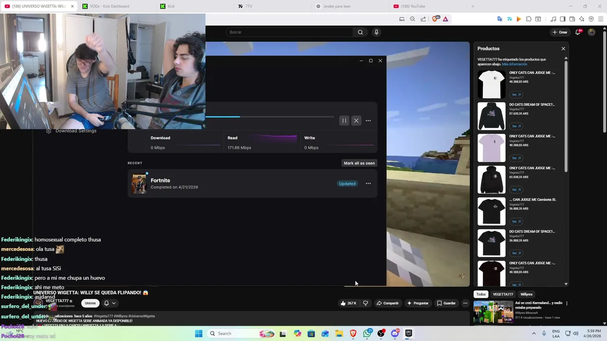
Task: Select the VEGETTA777 filter chip
Action: coord(503,294)
